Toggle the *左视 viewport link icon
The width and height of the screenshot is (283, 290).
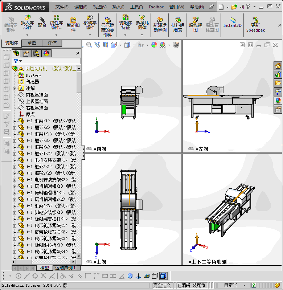point(191,149)
